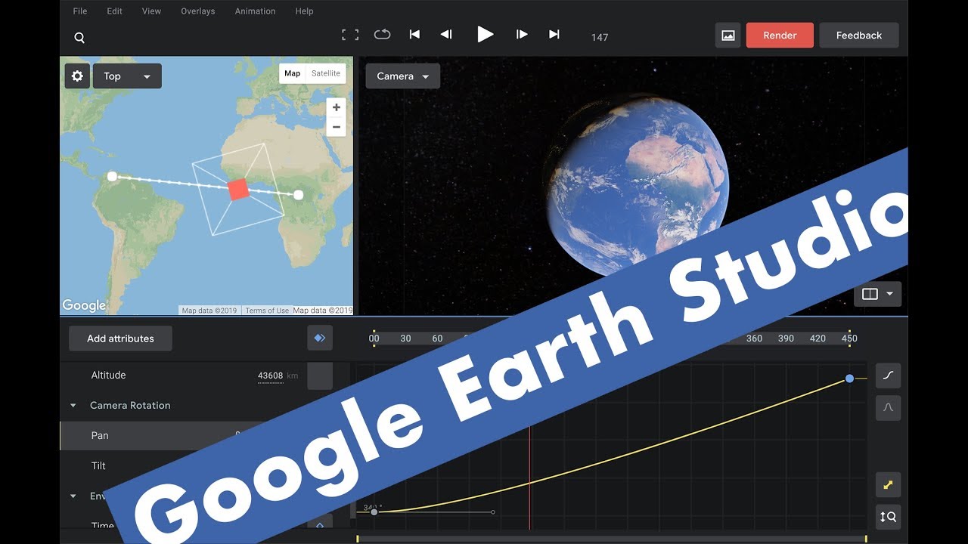Viewport: 968px width, 544px height.
Task: Jump to the last frame
Action: tap(554, 34)
